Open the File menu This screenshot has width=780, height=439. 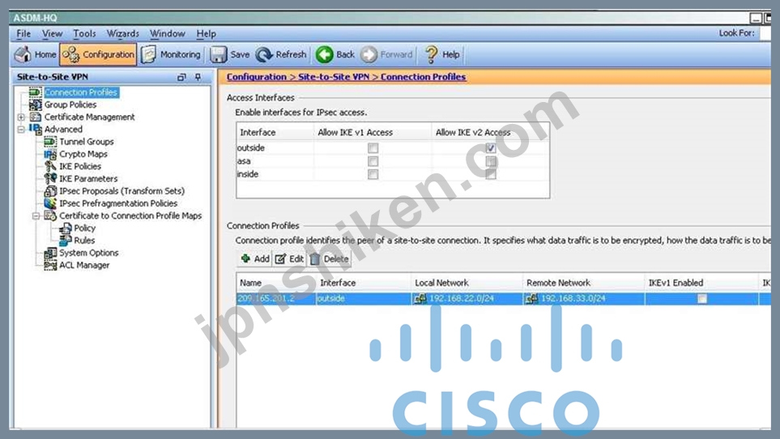point(23,33)
